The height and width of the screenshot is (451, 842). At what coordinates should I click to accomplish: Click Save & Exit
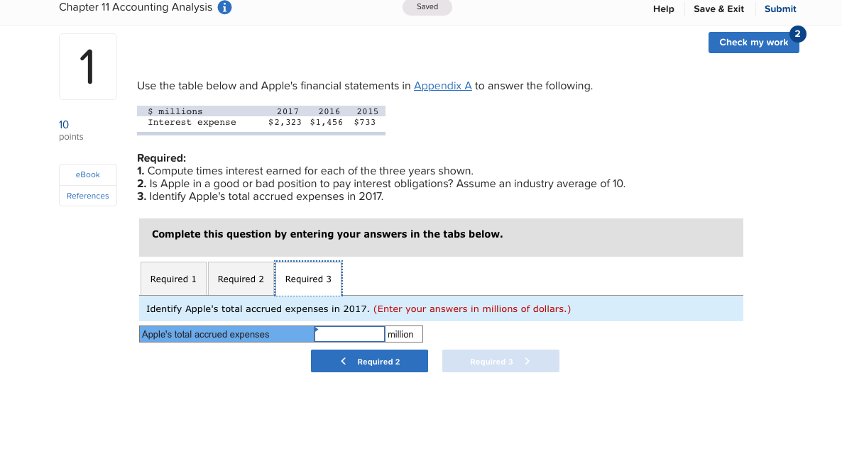(x=718, y=9)
